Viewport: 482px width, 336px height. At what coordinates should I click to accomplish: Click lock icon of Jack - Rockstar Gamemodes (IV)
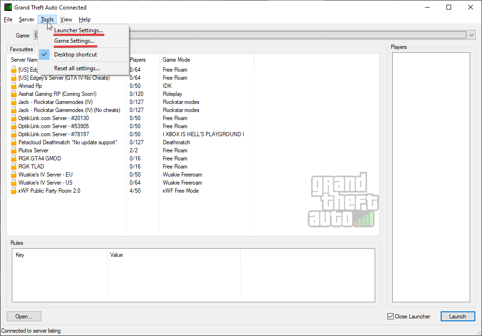13,102
